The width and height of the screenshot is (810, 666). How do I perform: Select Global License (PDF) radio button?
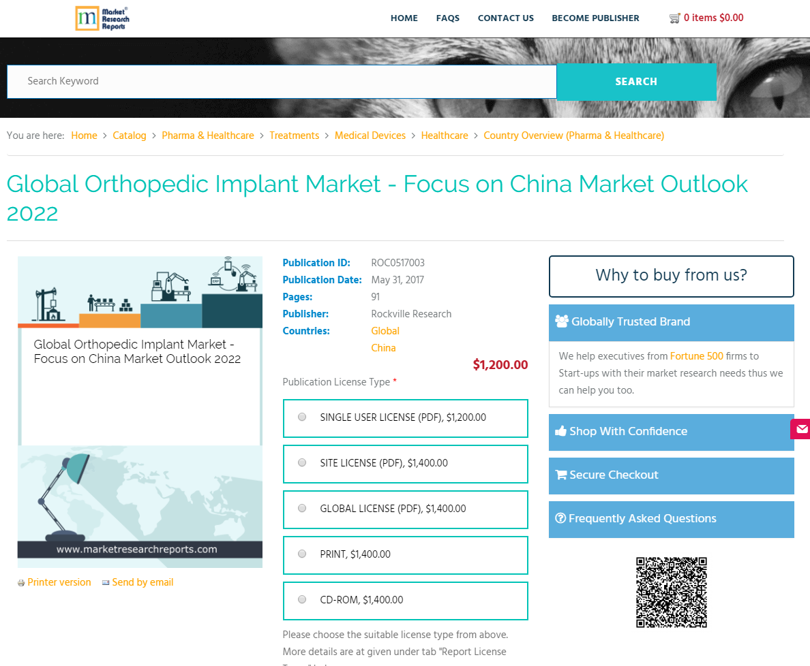point(302,508)
